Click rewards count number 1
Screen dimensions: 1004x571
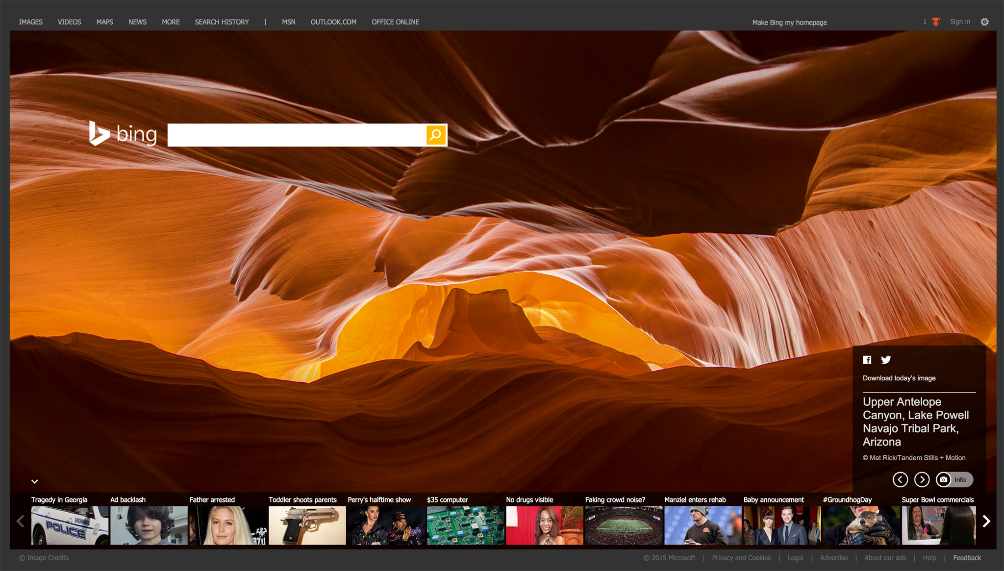925,22
